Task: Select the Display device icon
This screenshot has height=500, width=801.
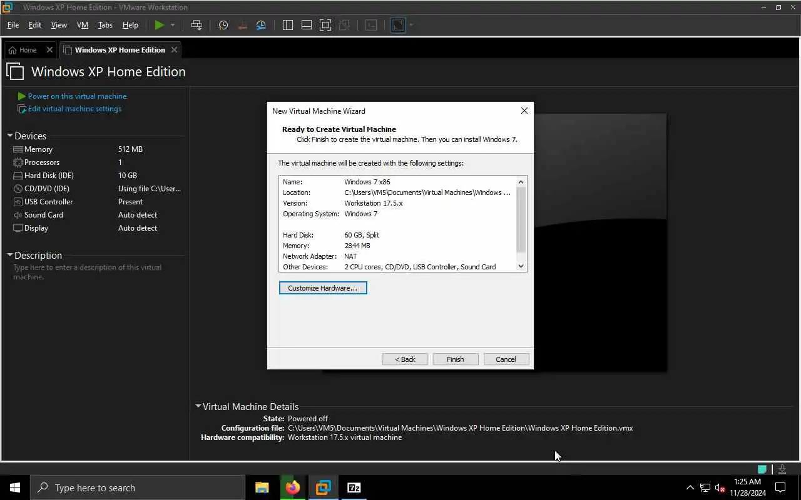Action: coord(18,228)
